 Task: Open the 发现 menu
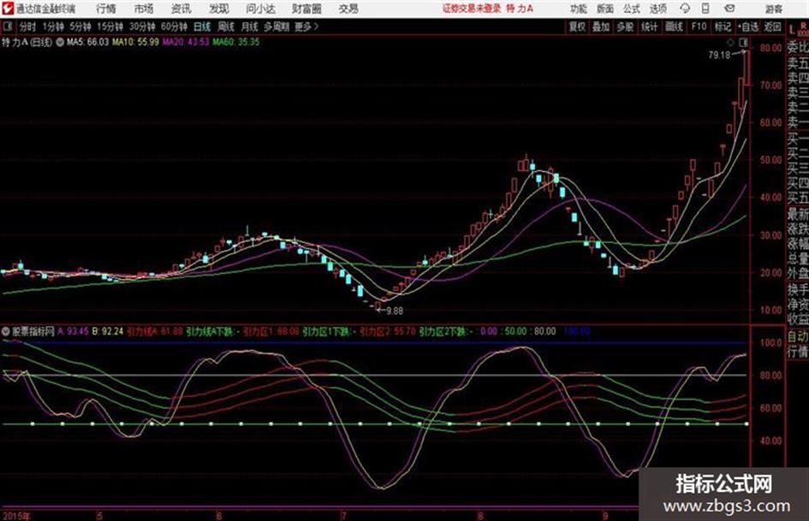pyautogui.click(x=219, y=9)
